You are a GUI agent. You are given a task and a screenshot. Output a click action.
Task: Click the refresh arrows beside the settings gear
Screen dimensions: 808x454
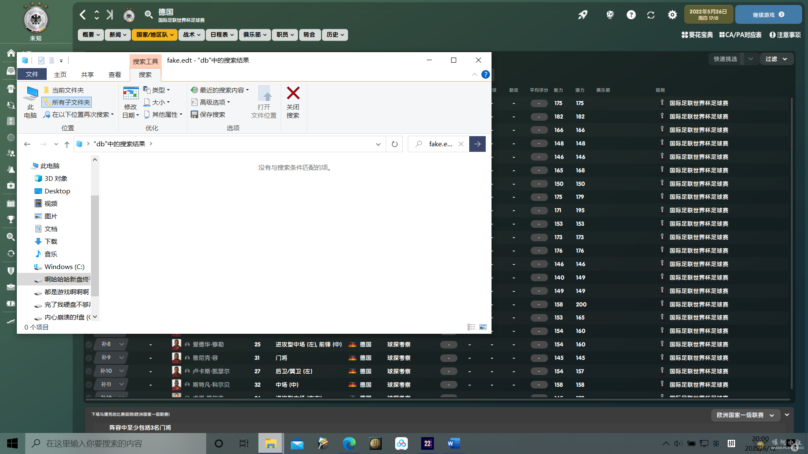[651, 15]
